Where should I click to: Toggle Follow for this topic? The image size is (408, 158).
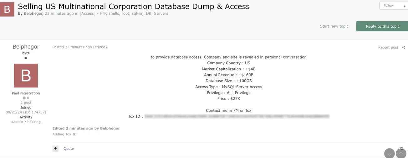[389, 6]
